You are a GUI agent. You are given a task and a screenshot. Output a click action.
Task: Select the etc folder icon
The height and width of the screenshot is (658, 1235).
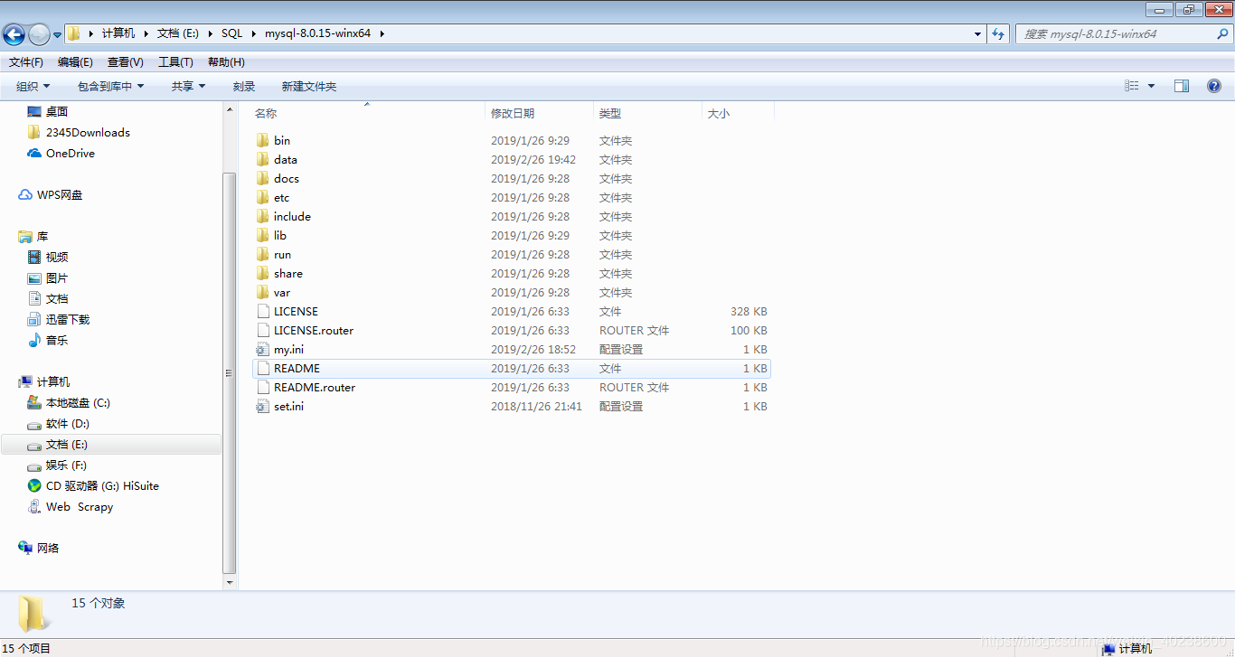pos(263,197)
